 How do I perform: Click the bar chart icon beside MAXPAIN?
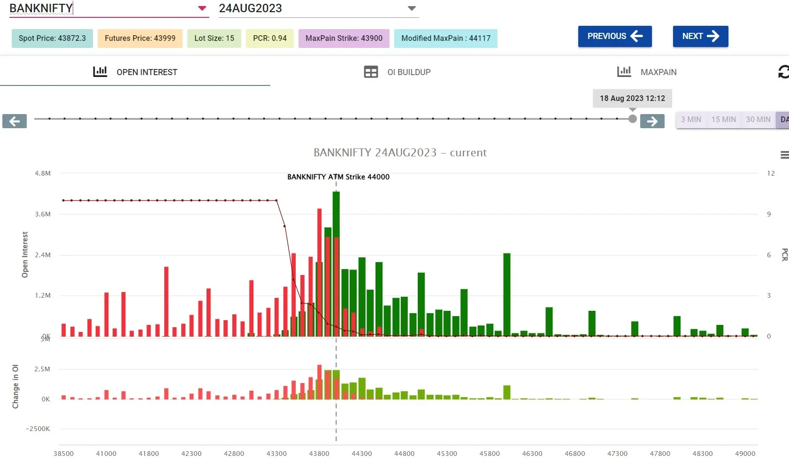point(624,71)
